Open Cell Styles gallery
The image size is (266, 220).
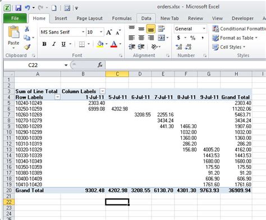point(229,47)
